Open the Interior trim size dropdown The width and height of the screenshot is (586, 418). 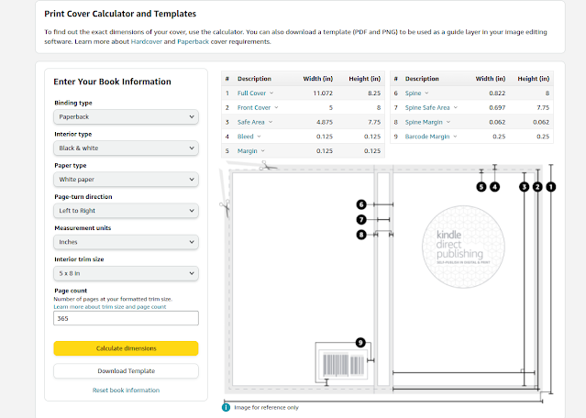tap(126, 273)
